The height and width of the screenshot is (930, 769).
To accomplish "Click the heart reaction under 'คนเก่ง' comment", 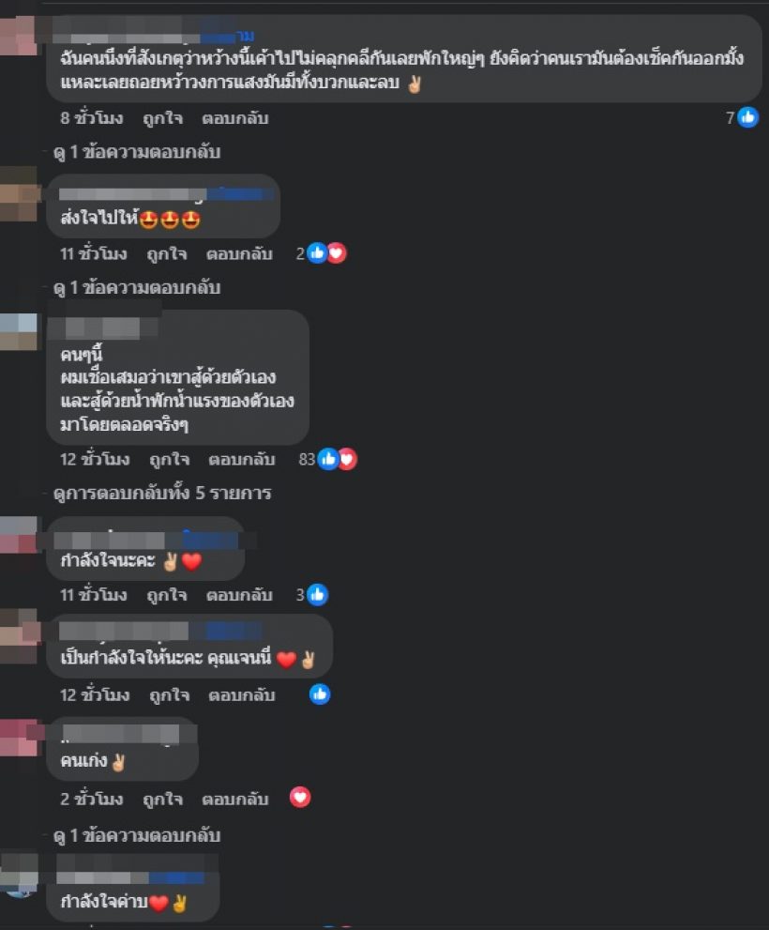I will 300,798.
